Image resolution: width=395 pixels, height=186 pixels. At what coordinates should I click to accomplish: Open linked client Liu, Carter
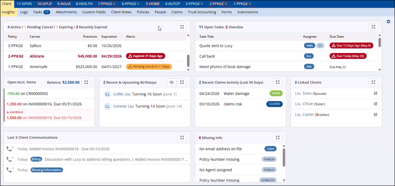[x=304, y=114]
